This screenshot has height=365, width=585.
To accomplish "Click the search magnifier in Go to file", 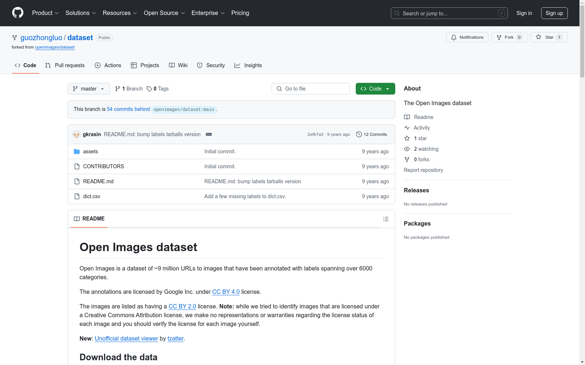I will click(279, 89).
